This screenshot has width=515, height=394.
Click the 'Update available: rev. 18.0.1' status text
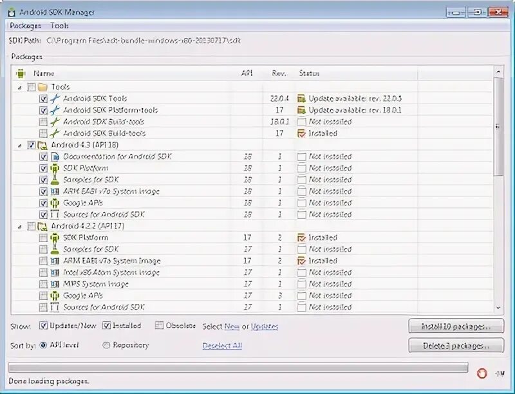click(x=355, y=110)
